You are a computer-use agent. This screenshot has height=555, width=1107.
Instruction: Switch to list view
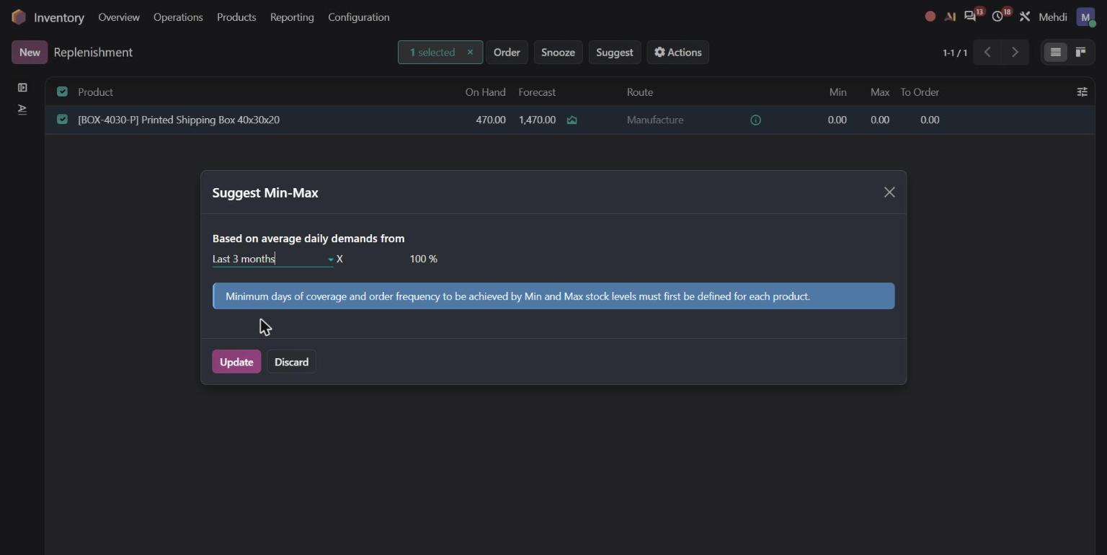1056,52
